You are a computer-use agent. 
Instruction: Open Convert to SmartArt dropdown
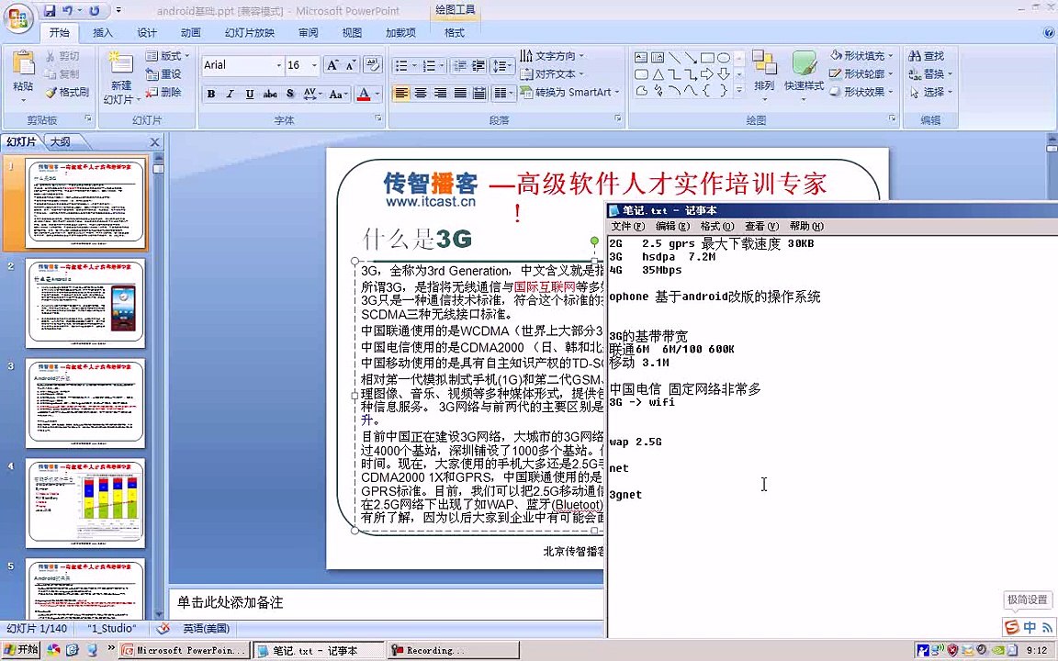click(570, 93)
